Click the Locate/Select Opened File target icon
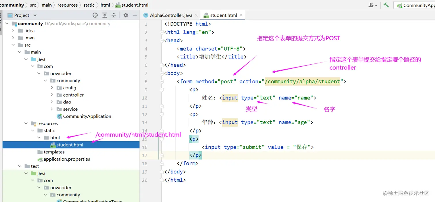This screenshot has width=435, height=202. (95, 15)
